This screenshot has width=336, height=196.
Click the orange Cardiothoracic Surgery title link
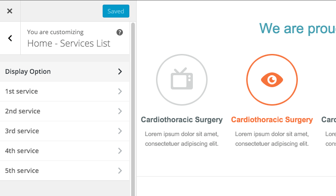pyautogui.click(x=272, y=120)
